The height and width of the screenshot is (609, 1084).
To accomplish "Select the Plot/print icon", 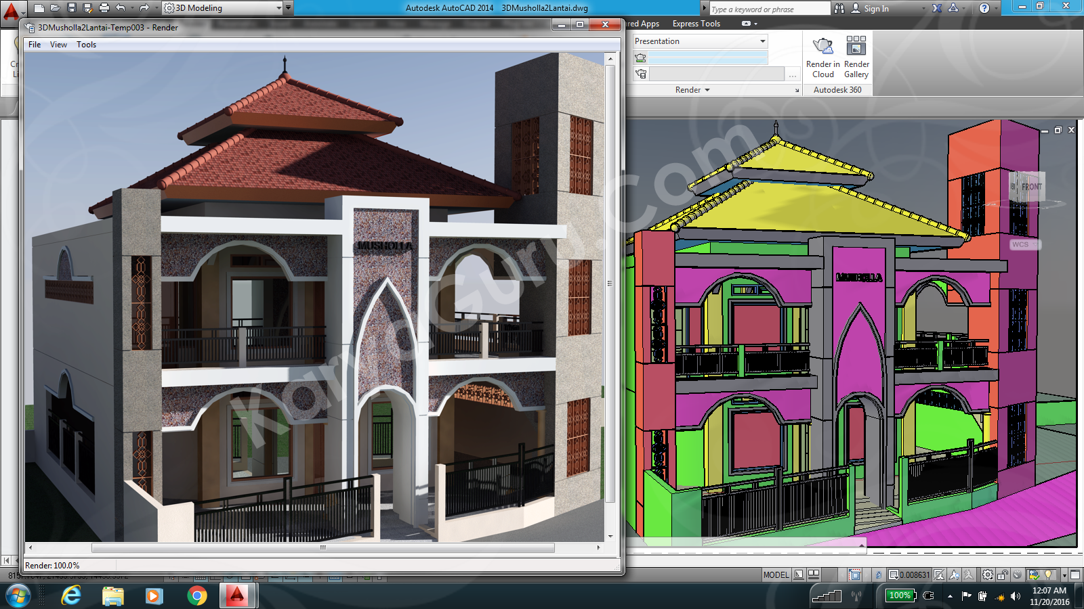I will point(105,7).
